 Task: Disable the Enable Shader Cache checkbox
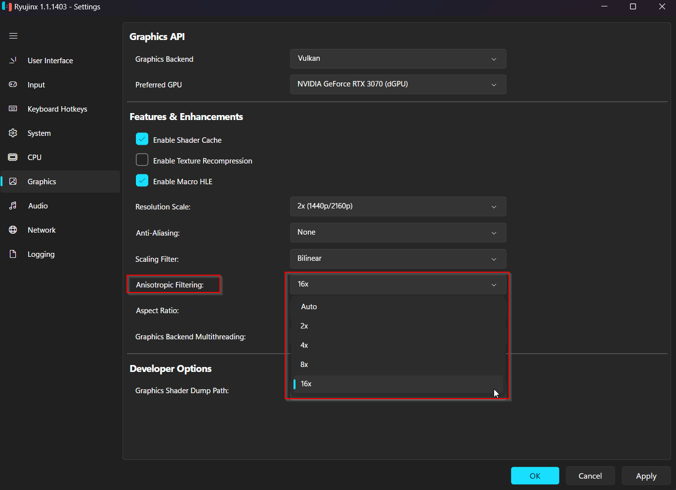(x=142, y=139)
